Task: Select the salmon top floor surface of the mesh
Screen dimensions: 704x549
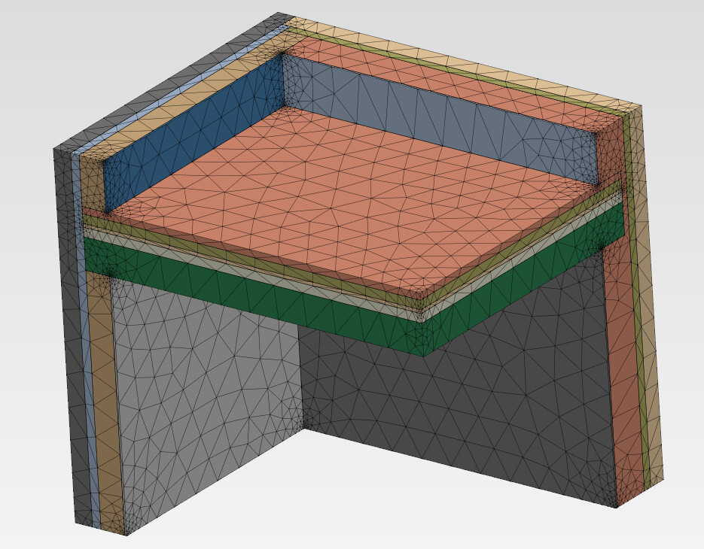Action: click(x=350, y=202)
